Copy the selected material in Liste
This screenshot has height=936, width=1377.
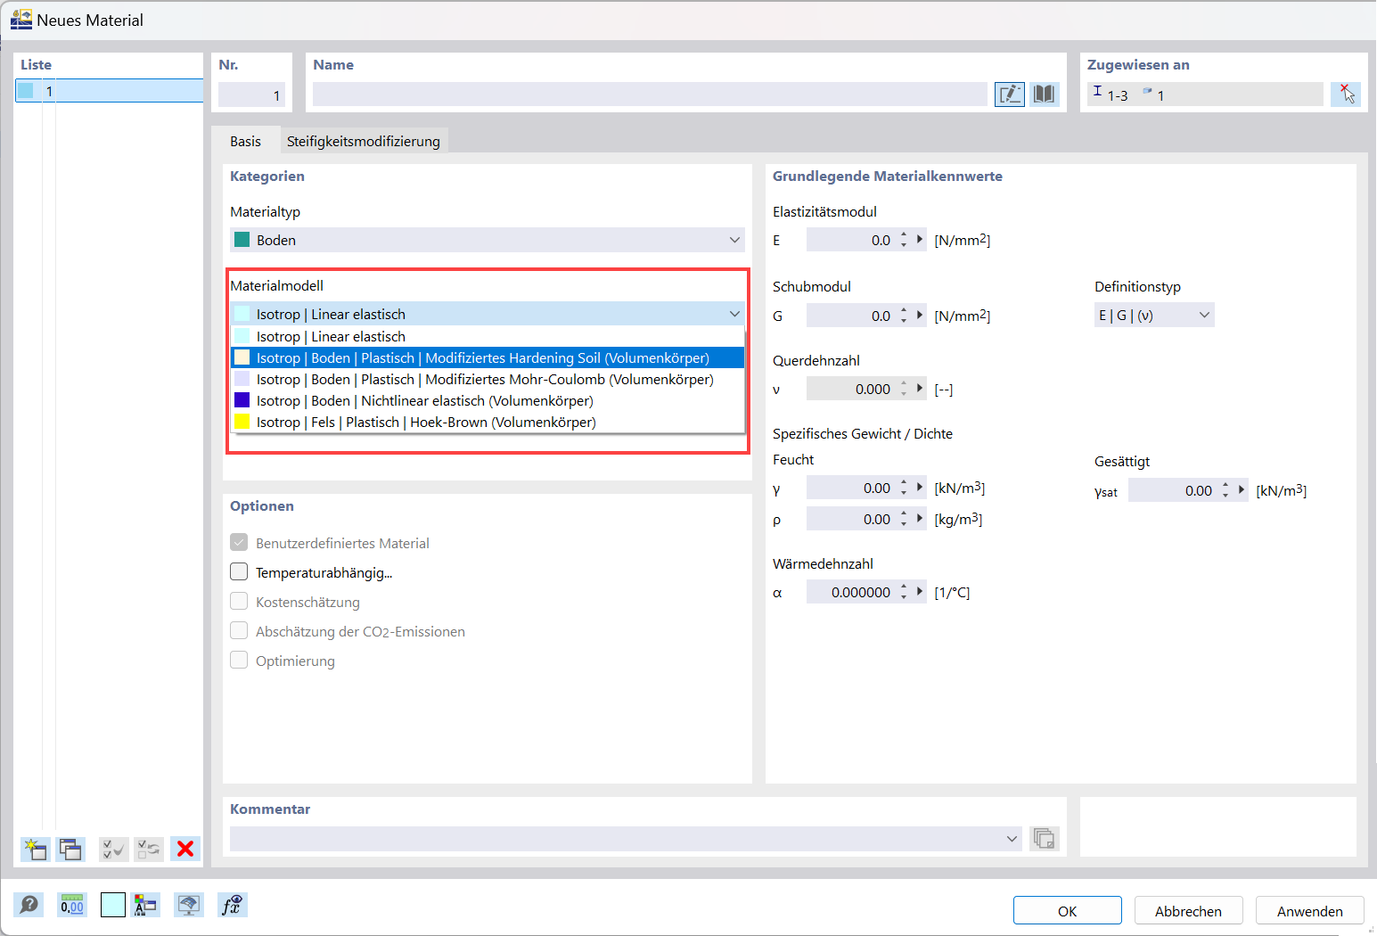point(70,849)
